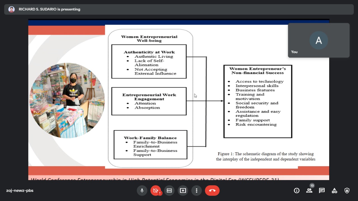Image resolution: width=358 pixels, height=201 pixels.
Task: Toggle closed captions
Action: point(169,191)
